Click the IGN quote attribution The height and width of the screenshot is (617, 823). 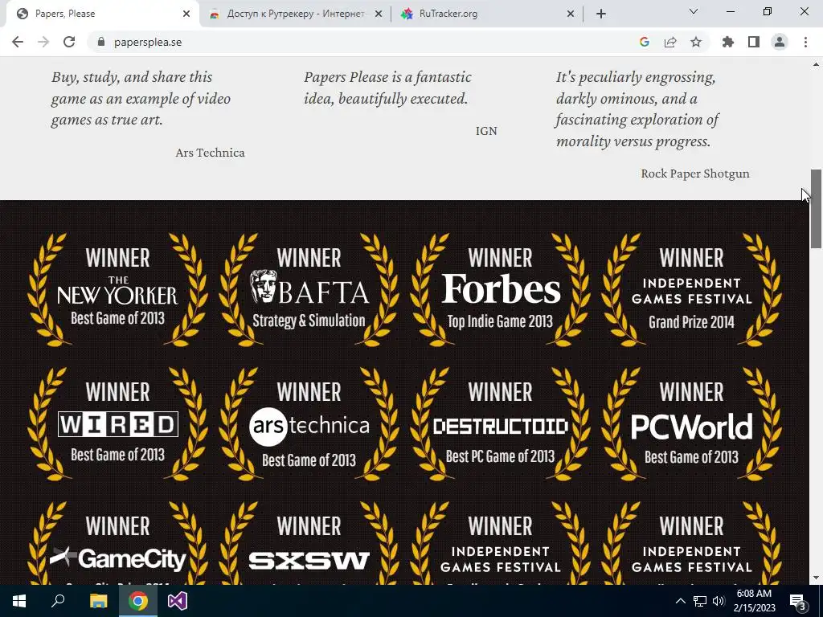(486, 131)
